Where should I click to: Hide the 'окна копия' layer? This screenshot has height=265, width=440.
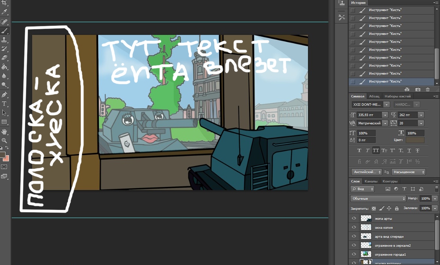point(354,227)
